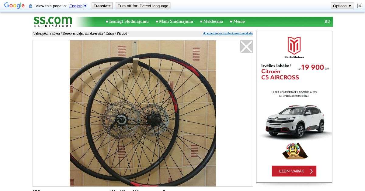Turn off translation for Detect language
This screenshot has width=365, height=191.
click(143, 6)
